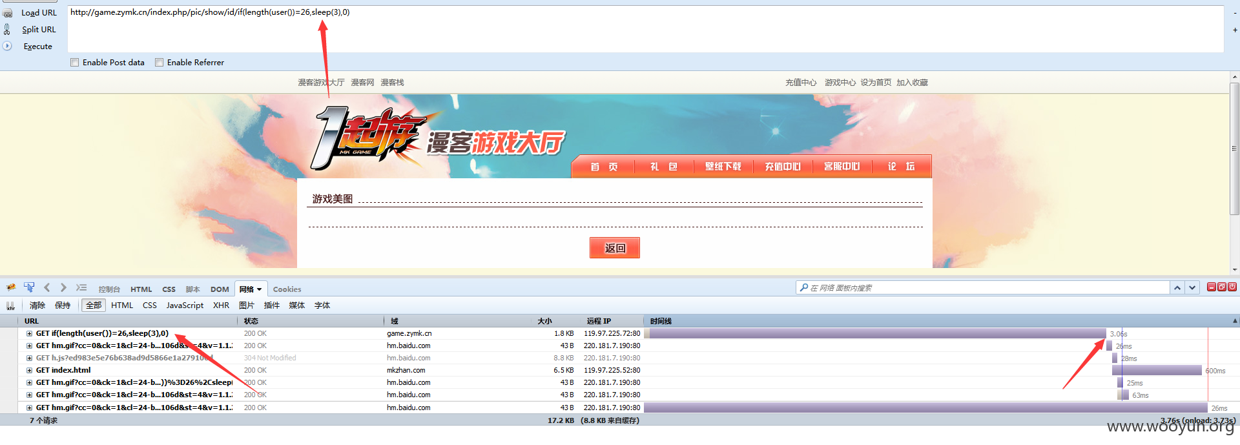Click the HackBar Execute play icon
This screenshot has width=1240, height=445.
click(x=7, y=46)
